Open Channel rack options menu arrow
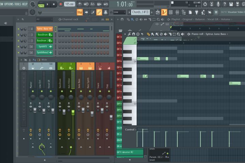The width and height of the screenshot is (245, 163). click(x=18, y=19)
